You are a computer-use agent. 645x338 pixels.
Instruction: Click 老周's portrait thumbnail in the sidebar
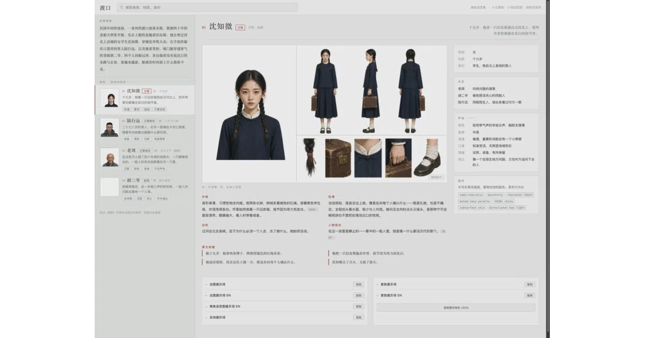click(110, 157)
